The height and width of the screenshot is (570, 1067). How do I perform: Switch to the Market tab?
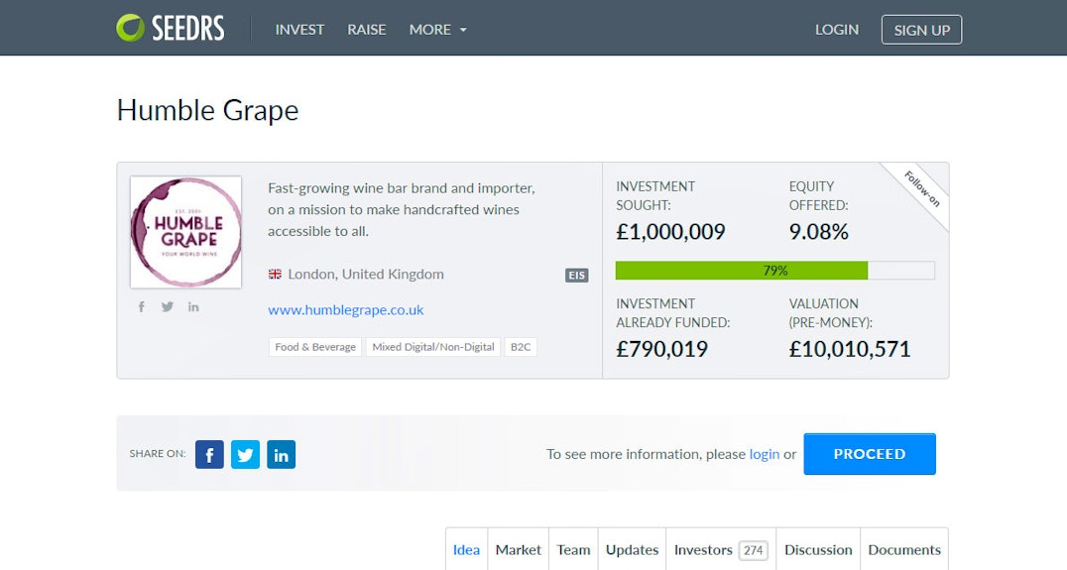coord(518,549)
